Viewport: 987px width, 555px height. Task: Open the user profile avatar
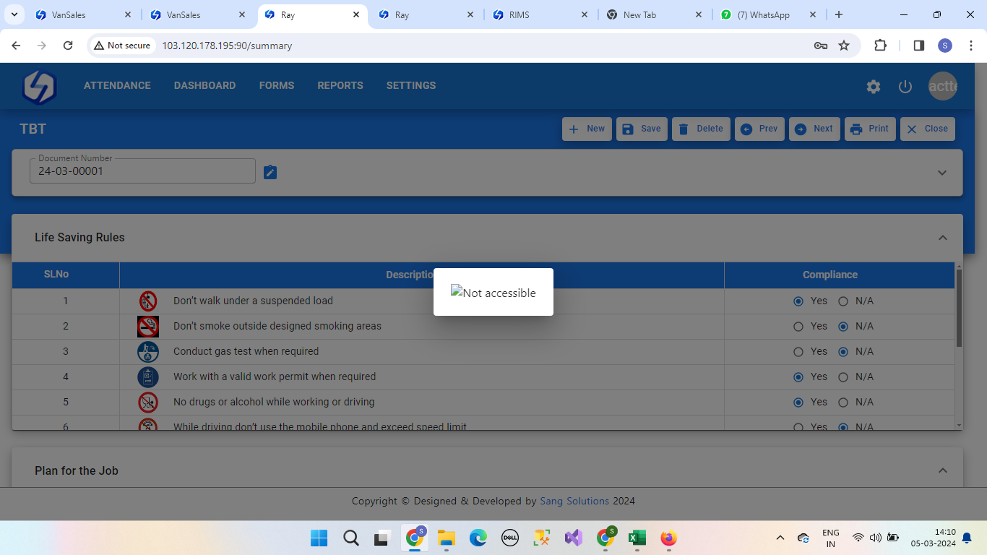coord(942,87)
